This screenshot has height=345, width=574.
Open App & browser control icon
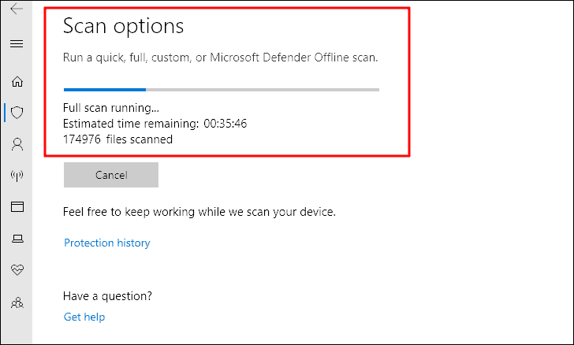pyautogui.click(x=17, y=207)
